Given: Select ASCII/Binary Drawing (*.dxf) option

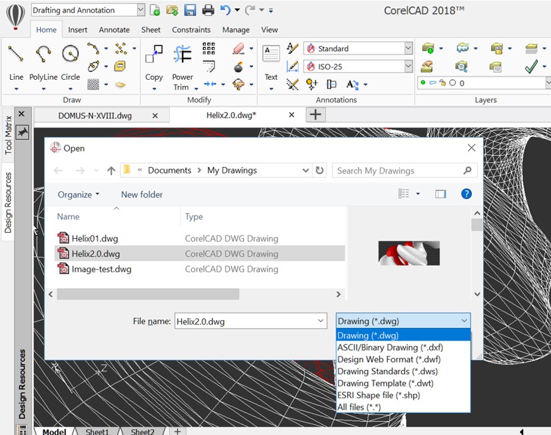Looking at the screenshot, I should click(x=403, y=347).
